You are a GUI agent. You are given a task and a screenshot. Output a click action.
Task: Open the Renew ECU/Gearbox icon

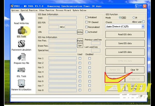[21, 84]
